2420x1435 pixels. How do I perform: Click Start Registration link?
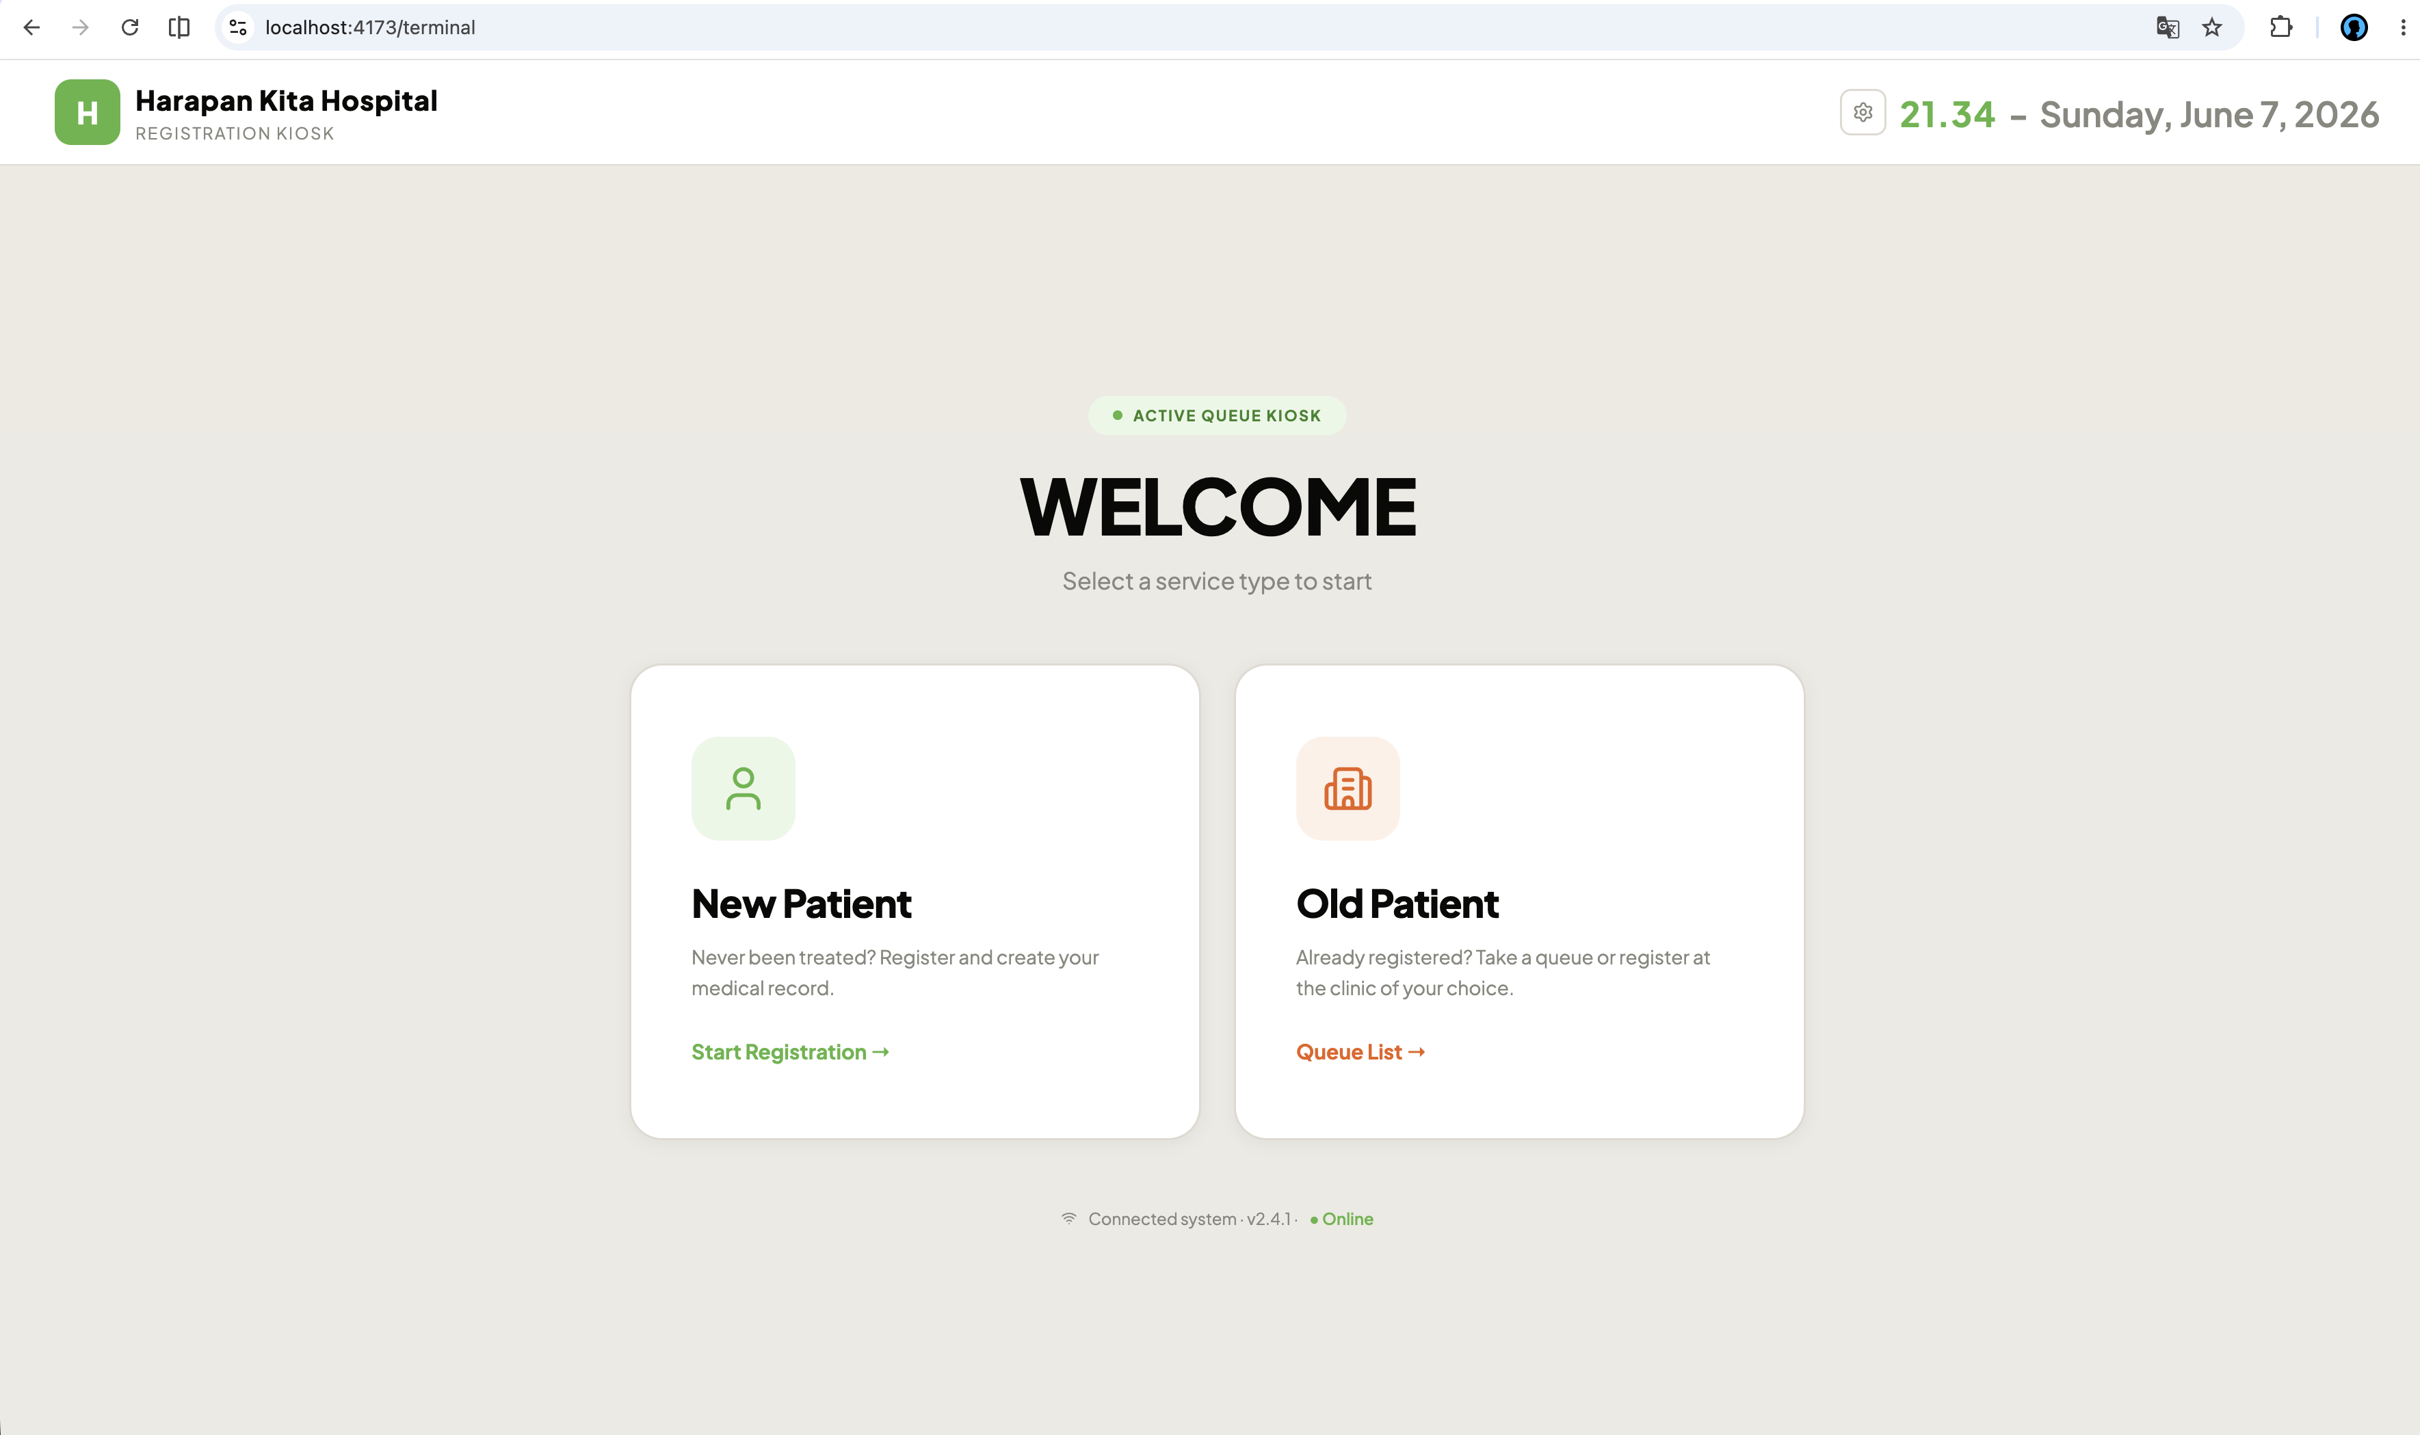tap(790, 1052)
